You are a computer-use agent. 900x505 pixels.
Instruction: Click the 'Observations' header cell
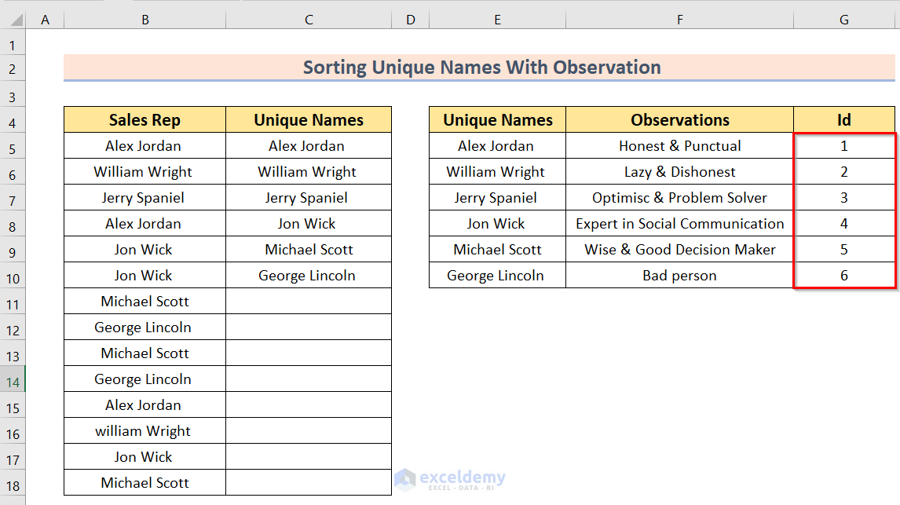tap(680, 120)
